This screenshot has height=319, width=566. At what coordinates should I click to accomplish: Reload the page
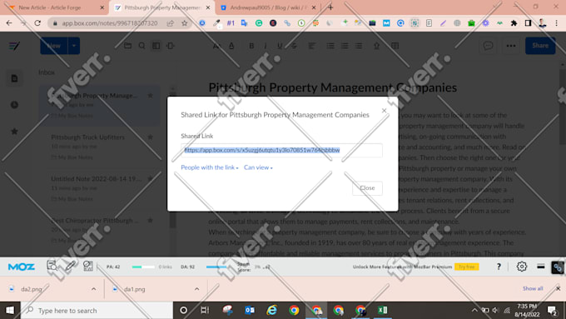point(37,23)
